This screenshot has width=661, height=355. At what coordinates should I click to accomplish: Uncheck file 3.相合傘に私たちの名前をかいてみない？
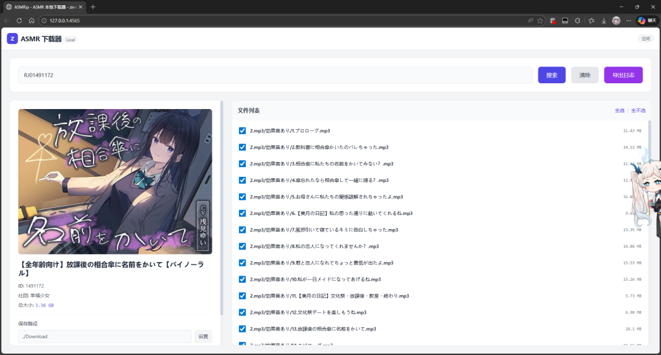[243, 163]
